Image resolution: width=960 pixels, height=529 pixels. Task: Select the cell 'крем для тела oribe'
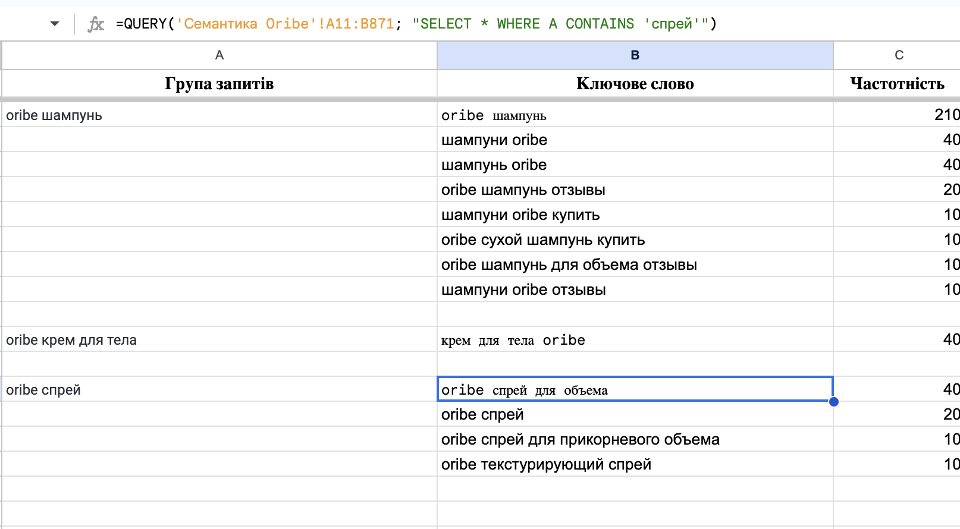tap(635, 339)
